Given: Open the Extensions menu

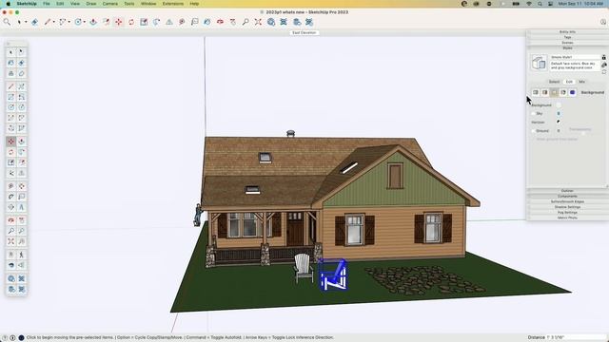Looking at the screenshot, I should coord(173,4).
